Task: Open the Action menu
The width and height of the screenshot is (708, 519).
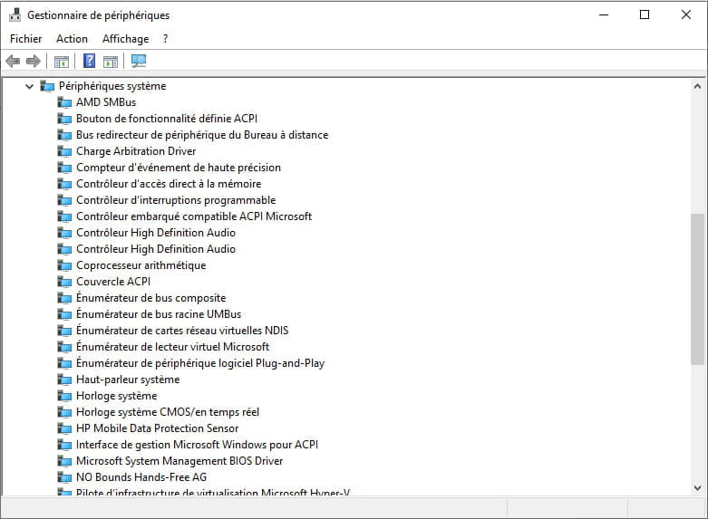Action: tap(72, 39)
